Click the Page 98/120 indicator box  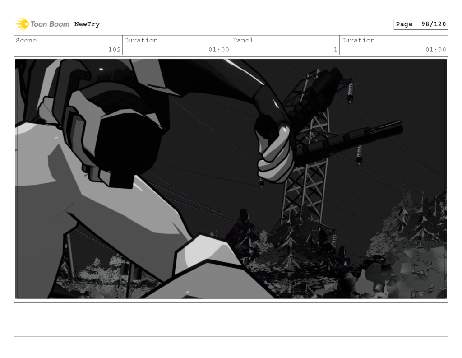[x=420, y=24]
